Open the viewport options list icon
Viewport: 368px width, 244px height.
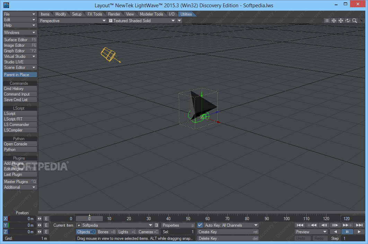click(327, 21)
